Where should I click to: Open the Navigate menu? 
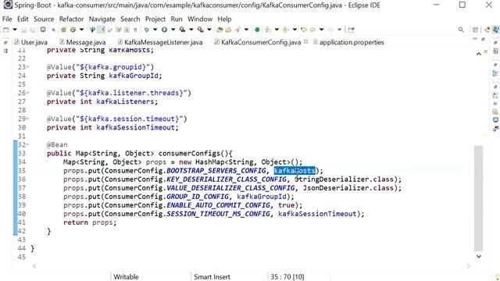pos(102,19)
